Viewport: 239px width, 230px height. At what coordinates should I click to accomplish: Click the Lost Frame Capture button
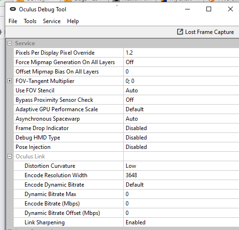[x=205, y=32]
